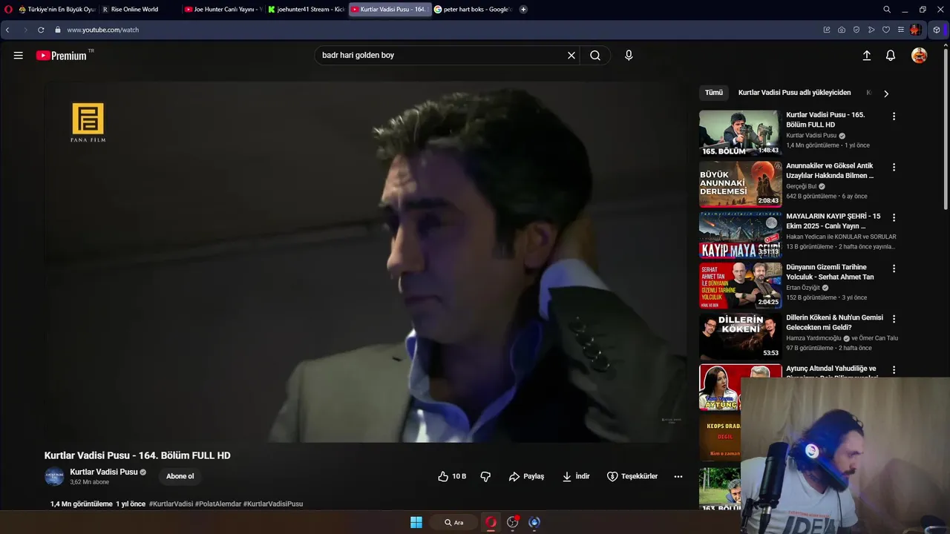This screenshot has height=534, width=950.
Task: Take a snapshot with camera icon
Action: (x=842, y=30)
